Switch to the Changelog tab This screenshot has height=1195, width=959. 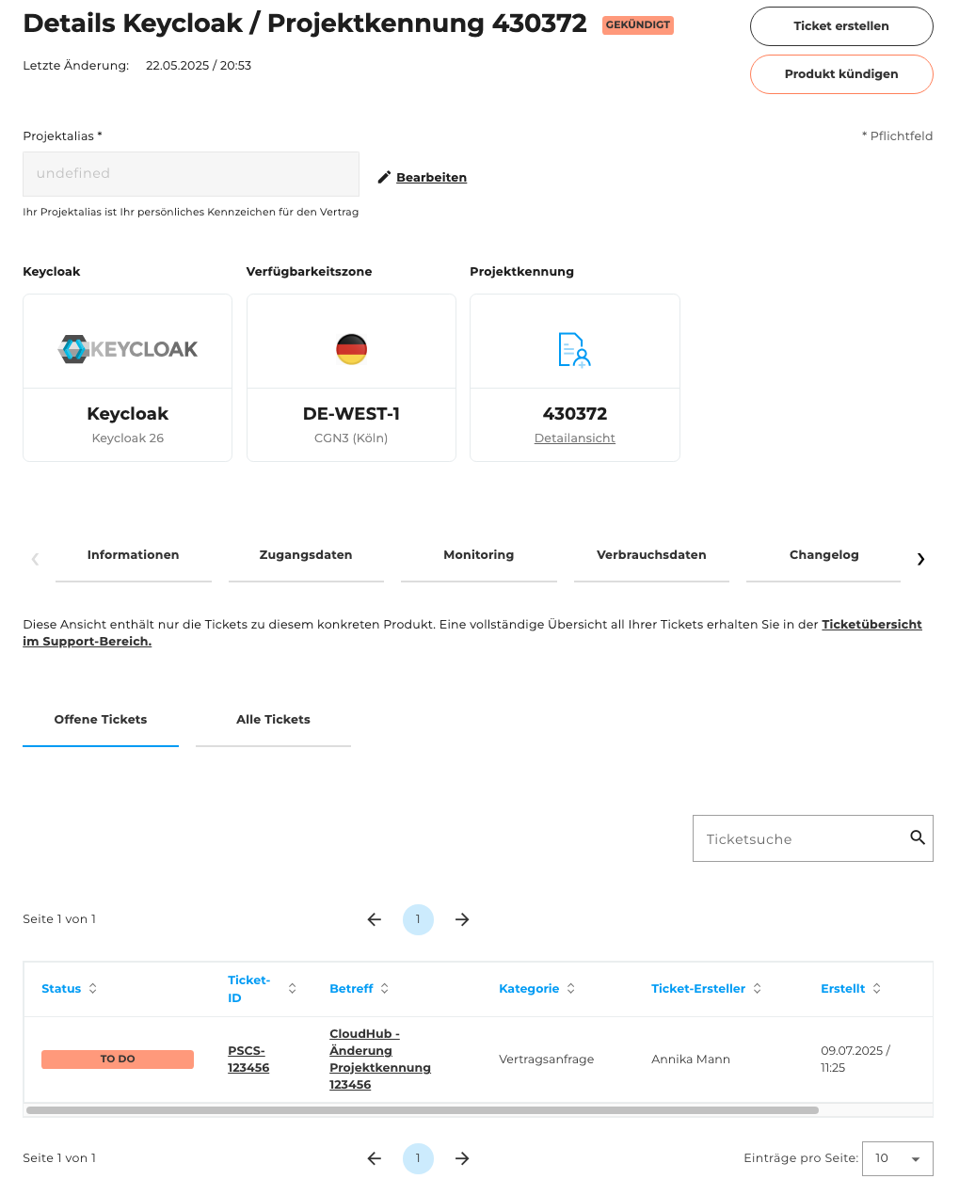point(823,555)
